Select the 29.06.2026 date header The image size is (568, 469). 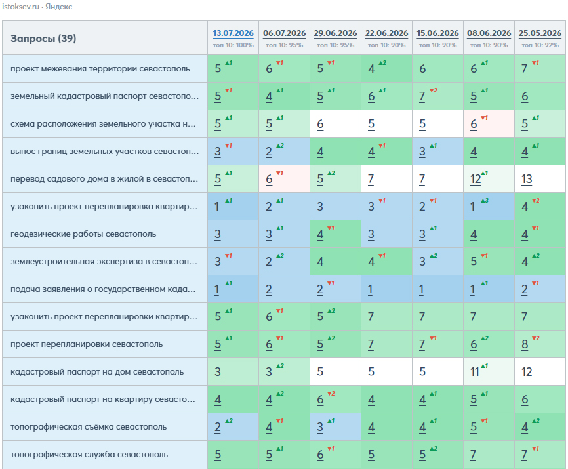335,33
